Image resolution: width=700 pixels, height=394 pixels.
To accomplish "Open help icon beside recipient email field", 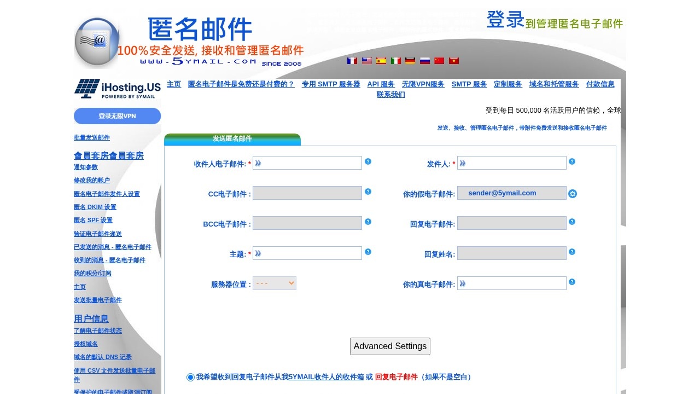I will click(368, 161).
